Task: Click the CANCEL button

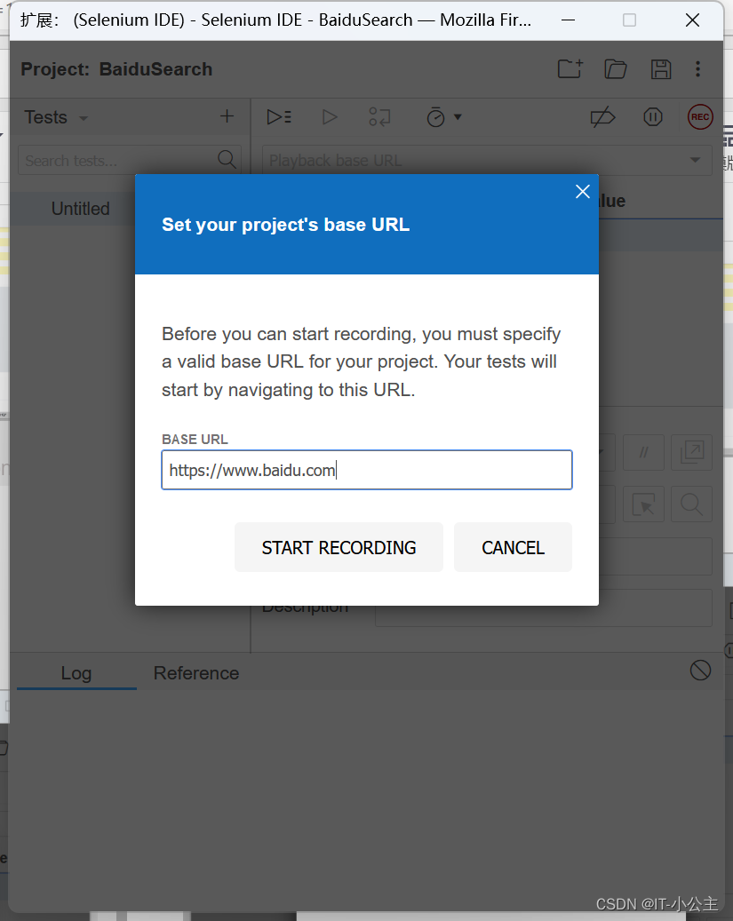Action: 513,547
